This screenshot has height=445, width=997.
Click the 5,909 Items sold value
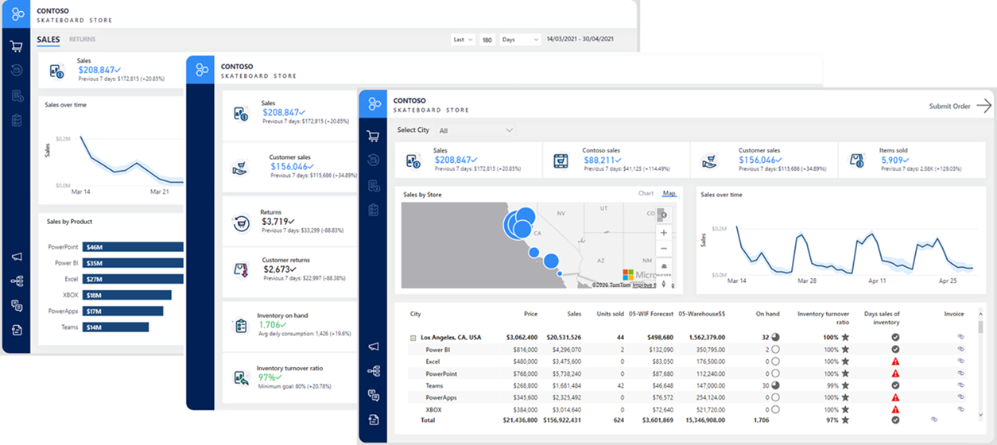(895, 160)
